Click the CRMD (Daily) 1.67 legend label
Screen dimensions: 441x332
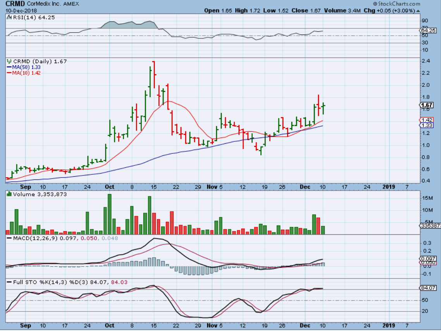point(40,61)
